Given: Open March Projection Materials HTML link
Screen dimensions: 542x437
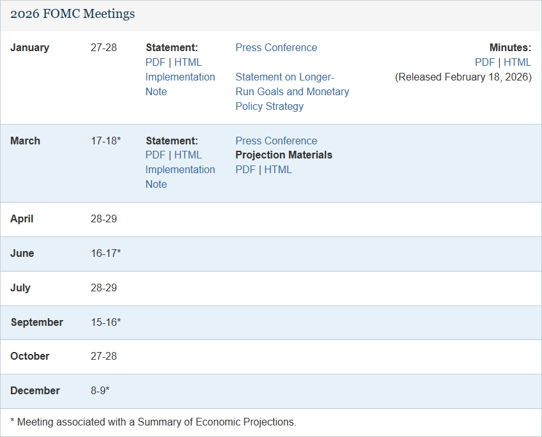Looking at the screenshot, I should point(278,169).
